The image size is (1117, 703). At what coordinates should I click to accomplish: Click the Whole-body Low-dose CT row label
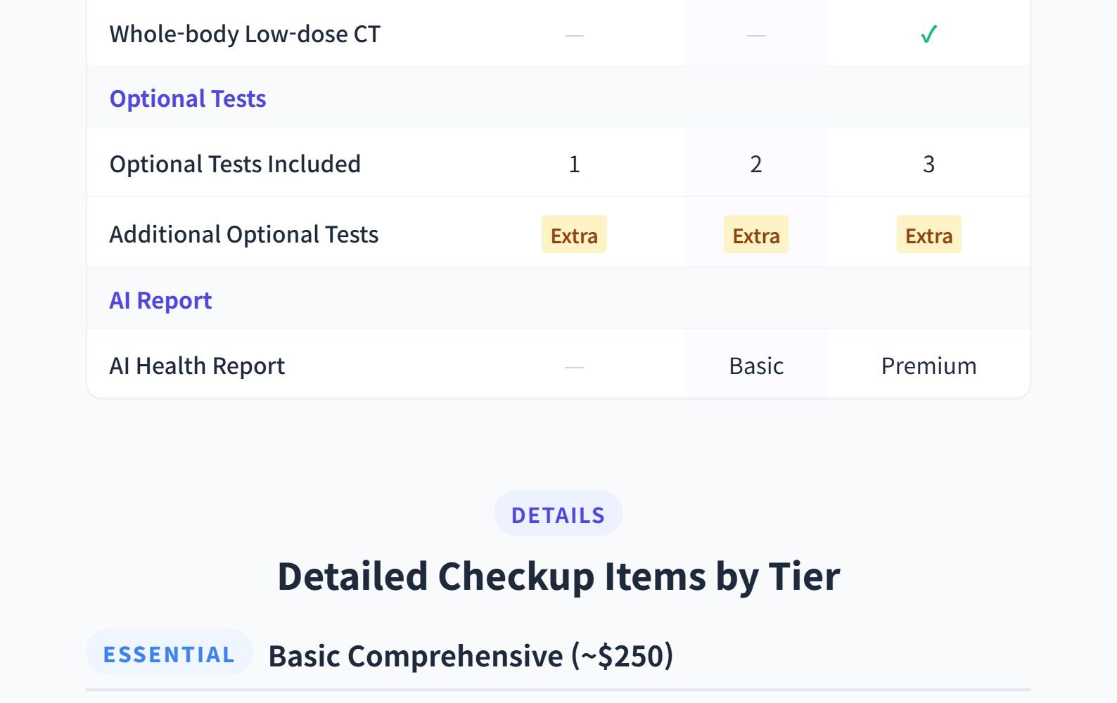[x=245, y=34]
